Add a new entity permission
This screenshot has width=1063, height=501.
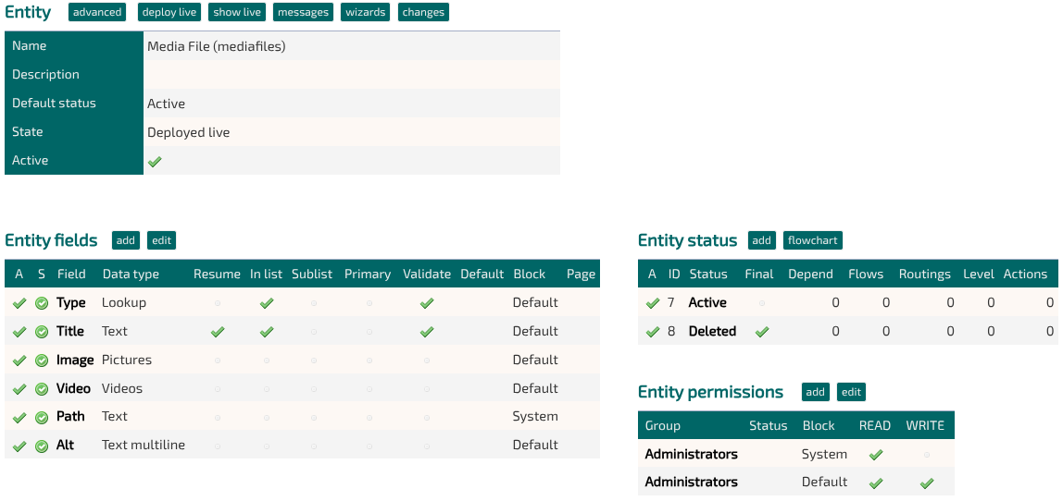816,392
